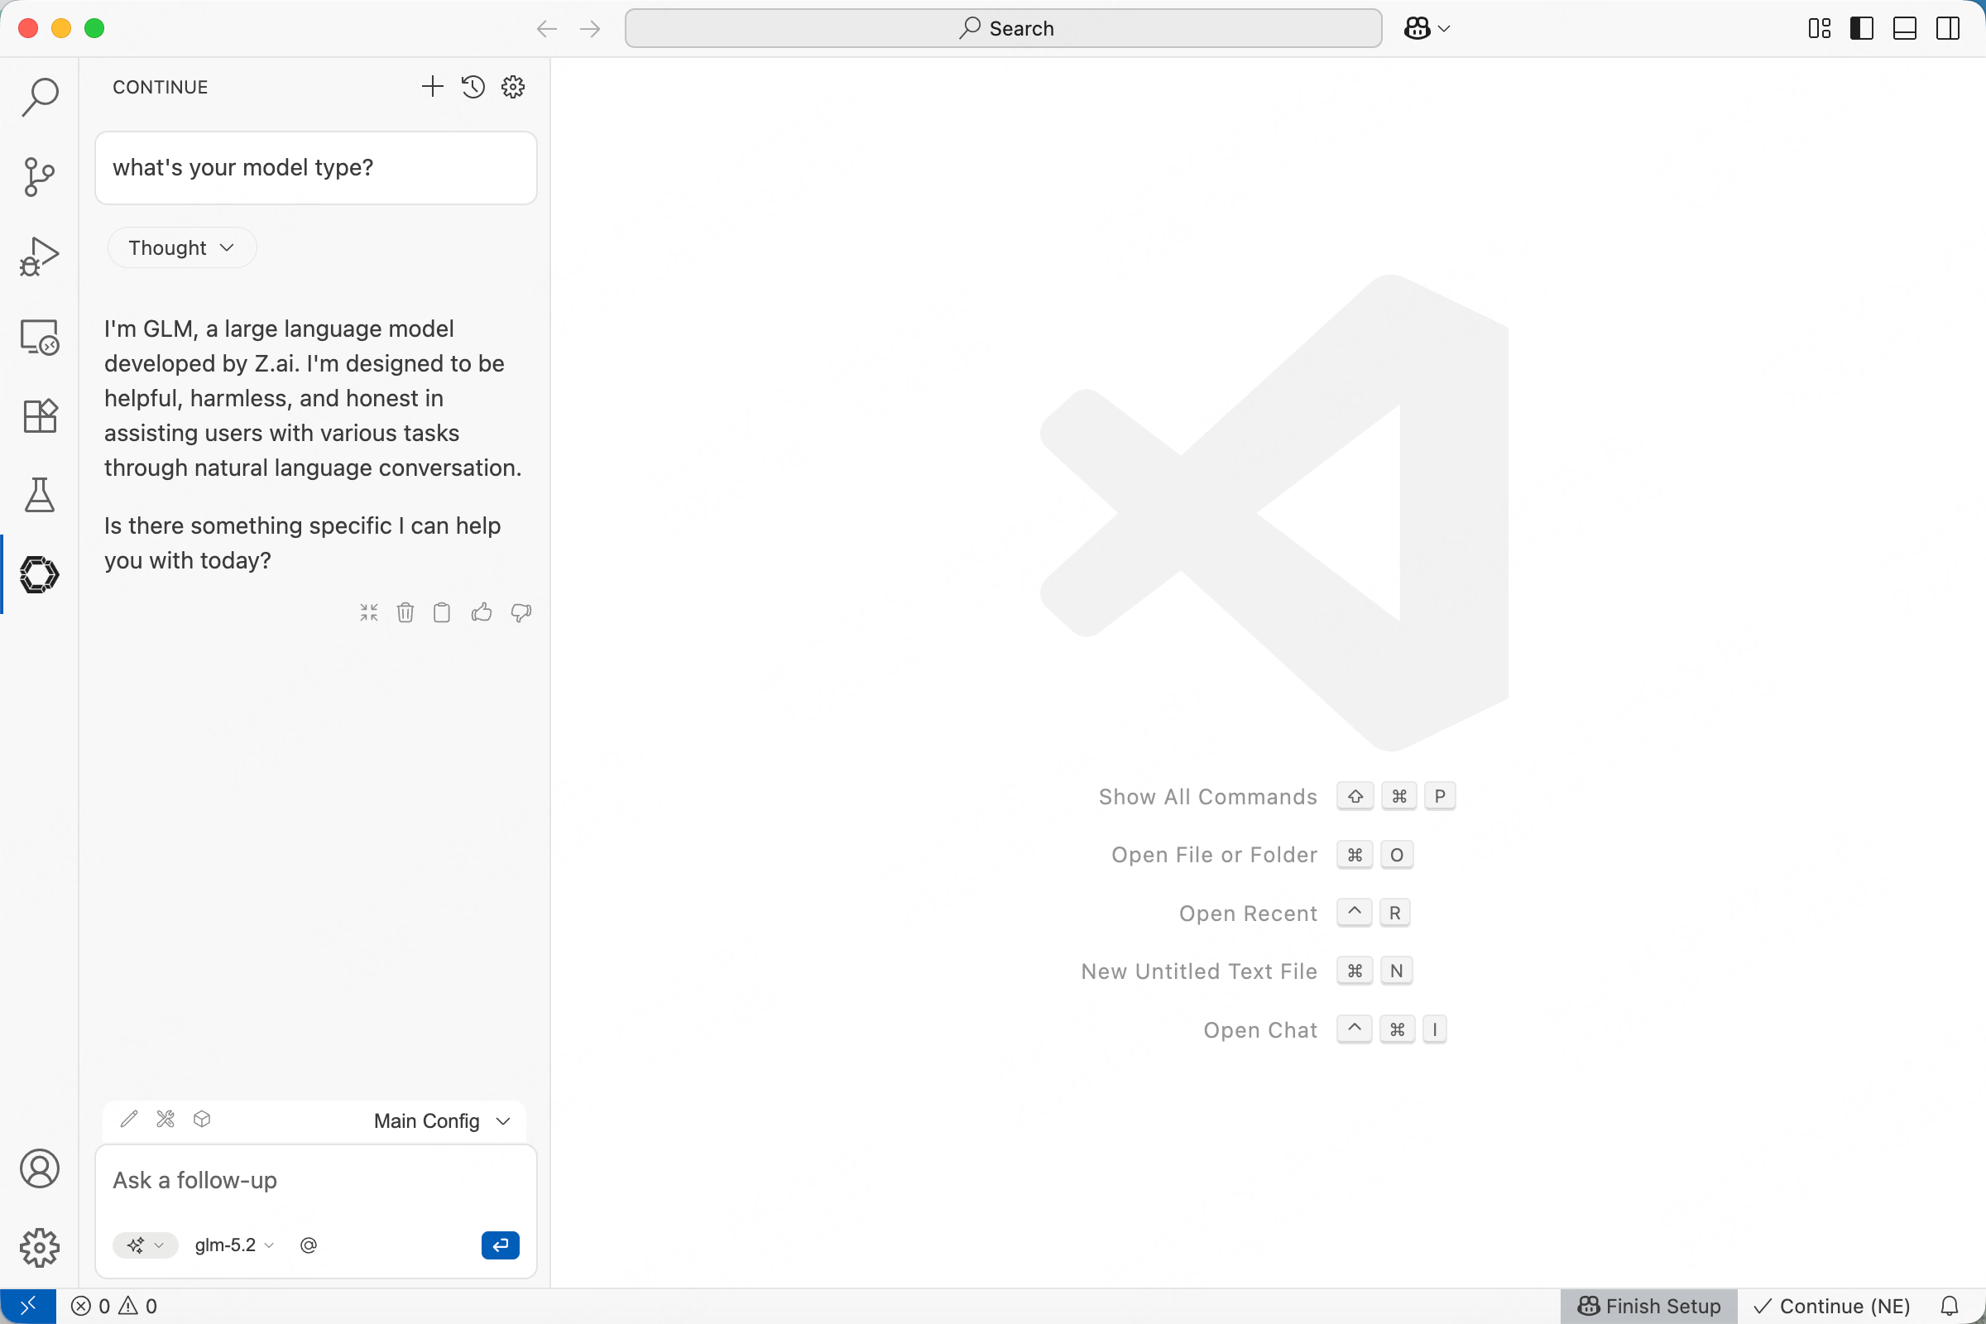This screenshot has width=1986, height=1324.
Task: Open the Extensions view
Action: [x=39, y=415]
